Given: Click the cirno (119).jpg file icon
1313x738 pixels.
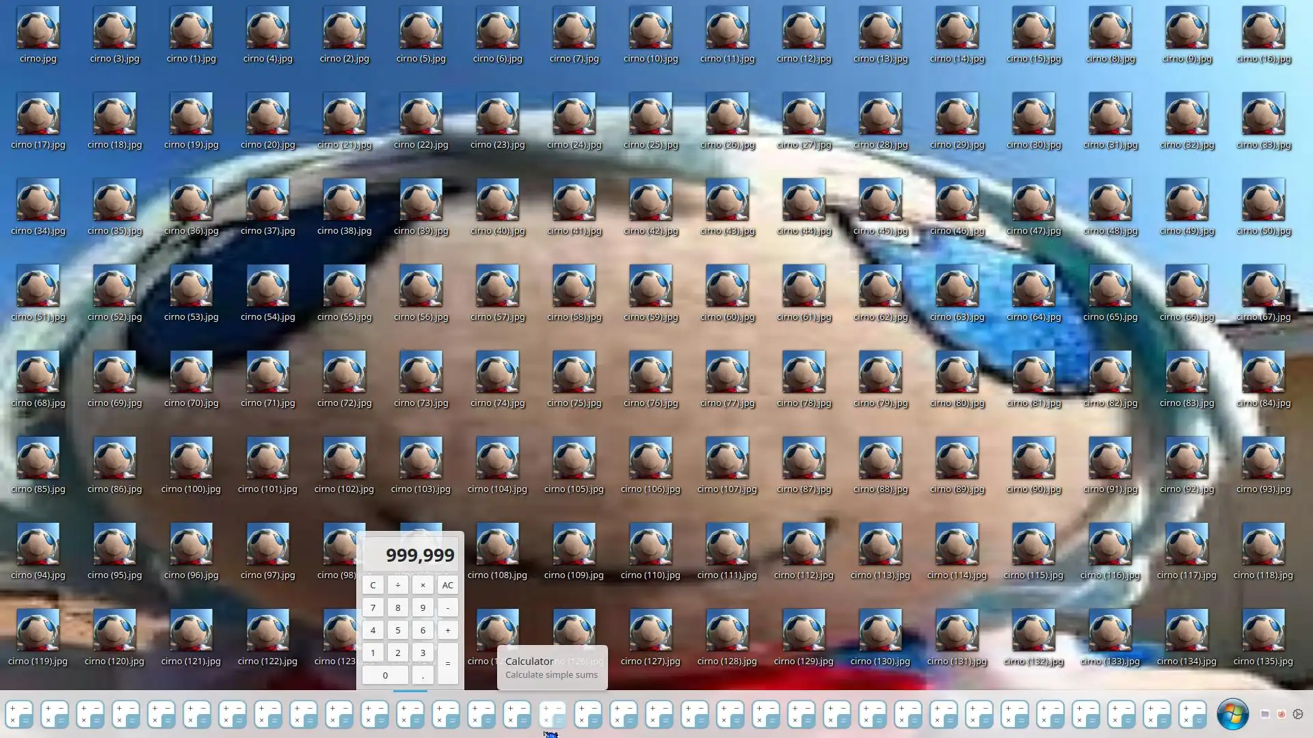Looking at the screenshot, I should [38, 631].
